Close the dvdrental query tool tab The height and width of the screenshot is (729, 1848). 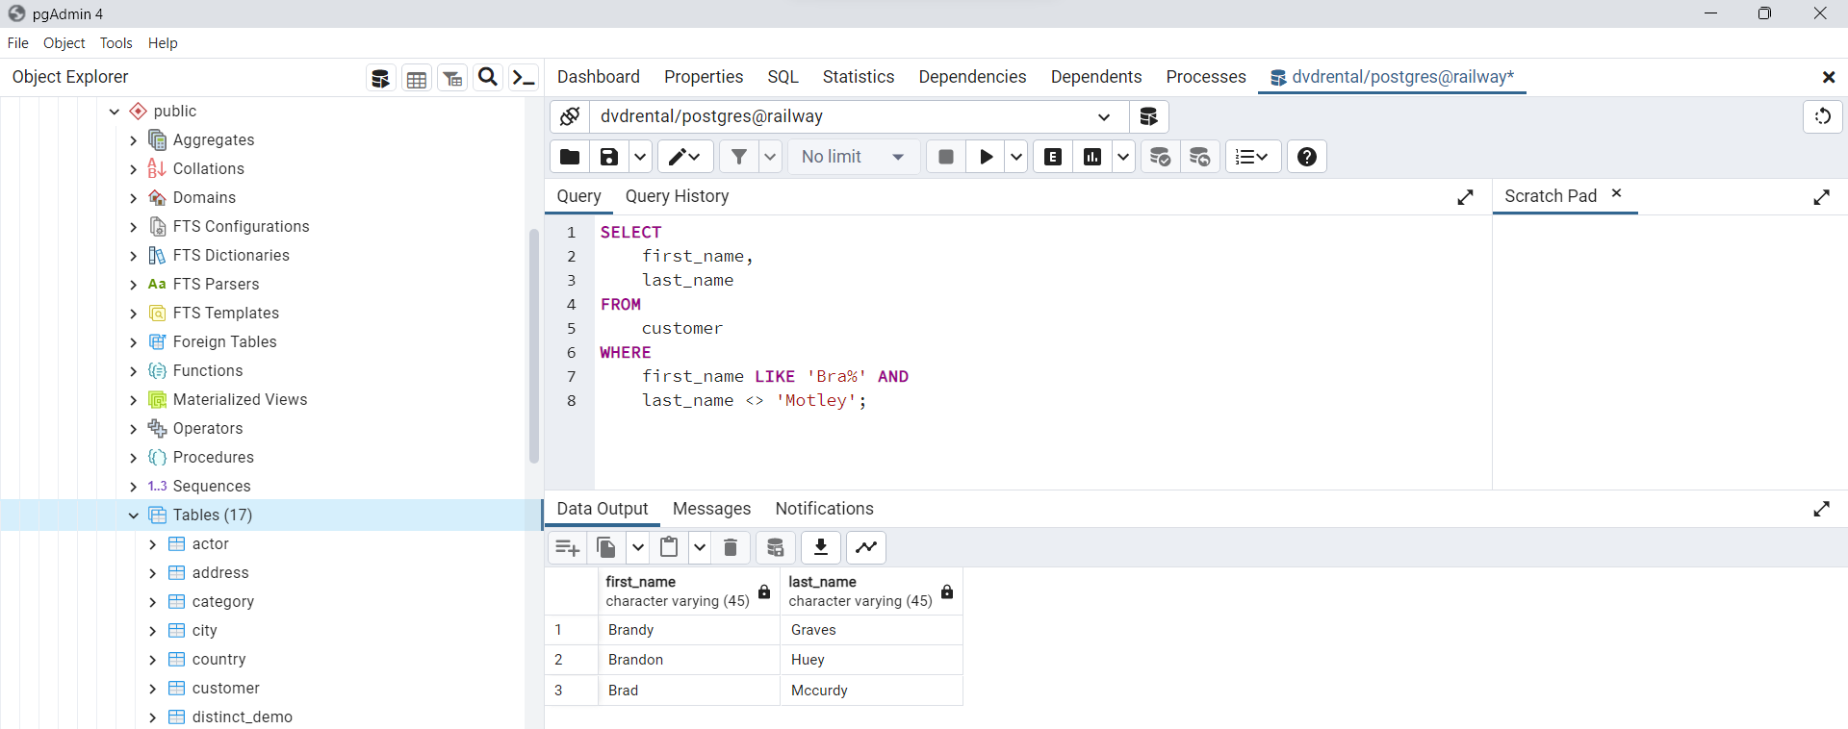[x=1828, y=77]
